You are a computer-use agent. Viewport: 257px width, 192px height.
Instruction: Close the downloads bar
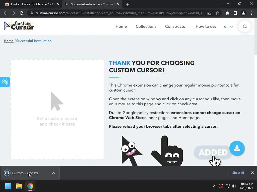252,173
